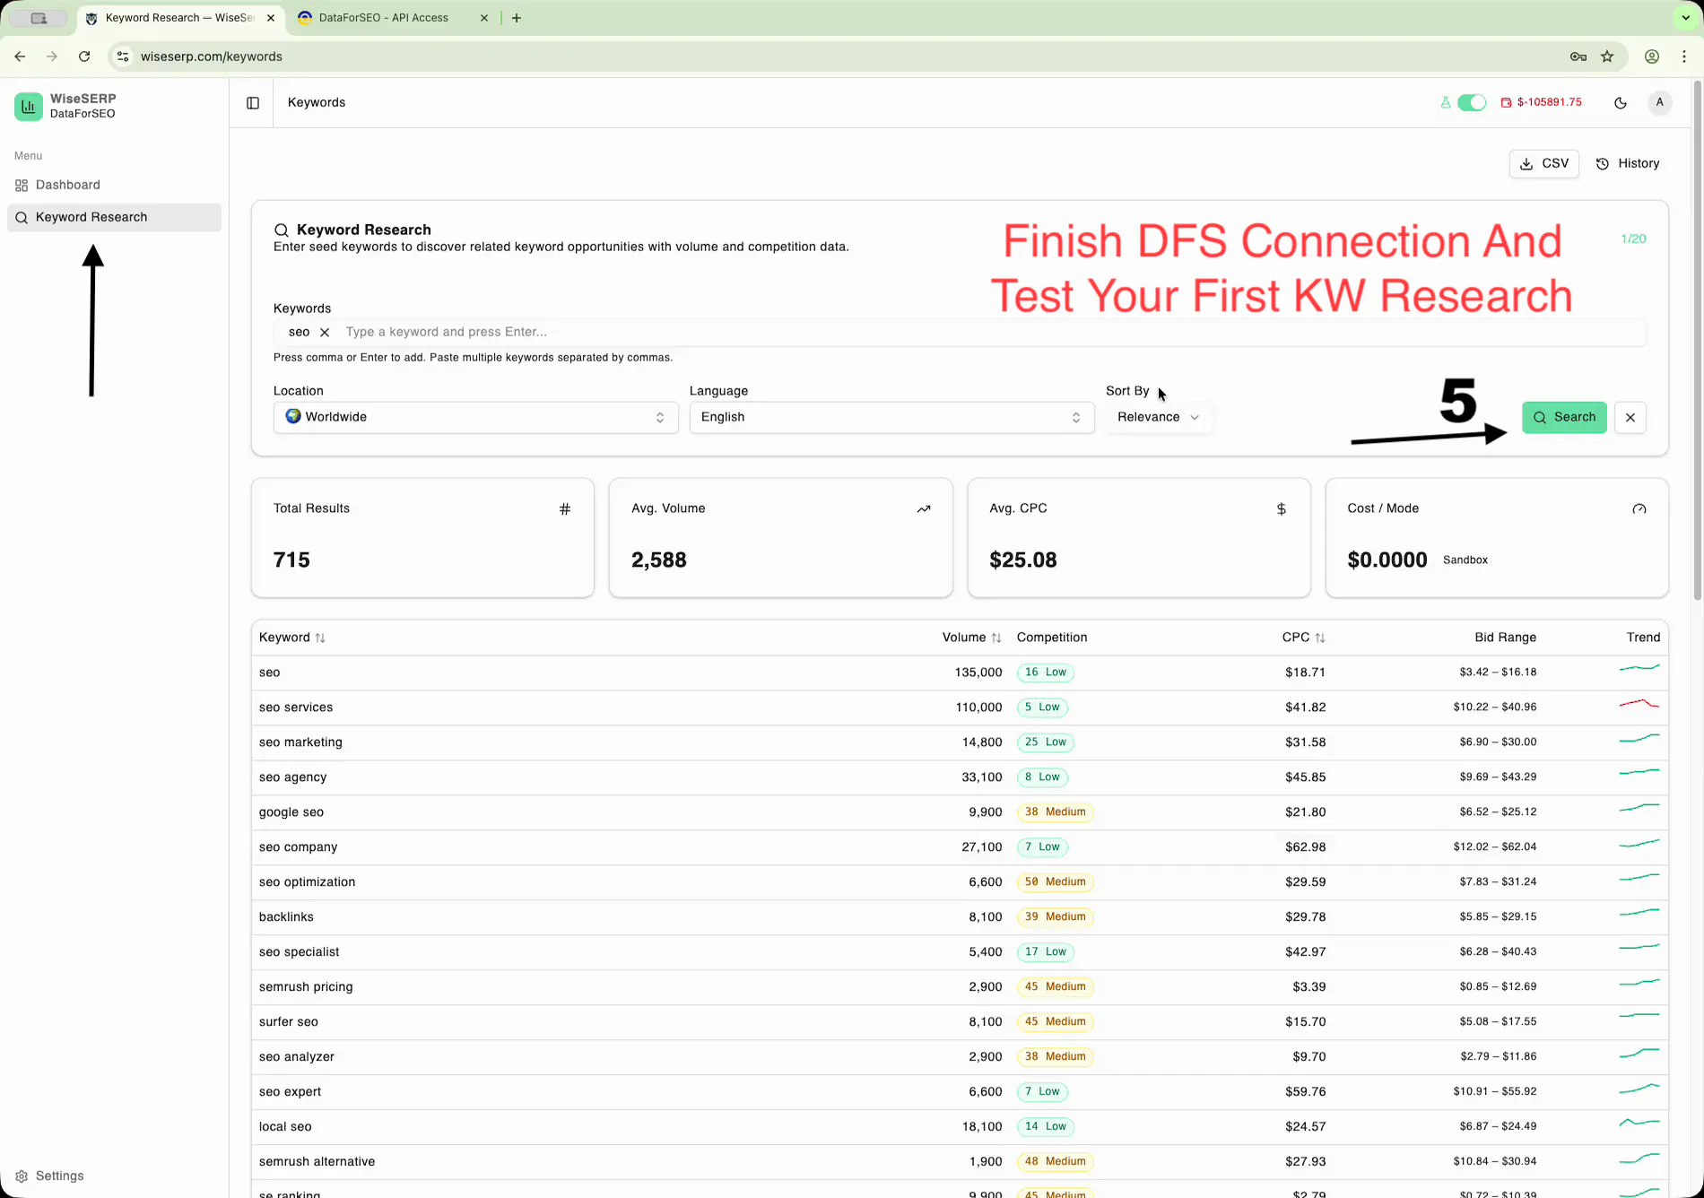Viewport: 1704px width, 1198px height.
Task: Click the Trend column header
Action: coord(1643,638)
